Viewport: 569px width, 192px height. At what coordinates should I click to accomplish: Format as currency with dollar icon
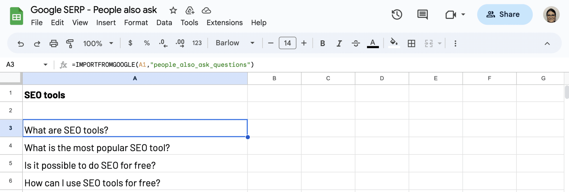click(130, 43)
